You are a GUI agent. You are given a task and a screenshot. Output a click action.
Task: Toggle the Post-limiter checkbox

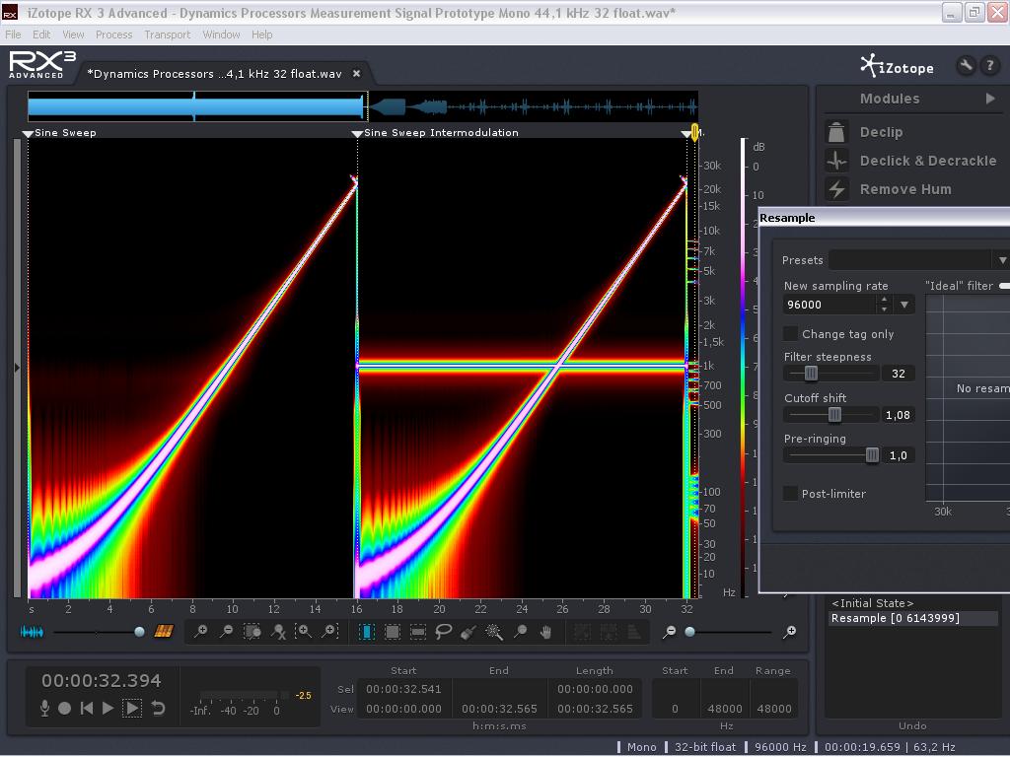point(791,494)
